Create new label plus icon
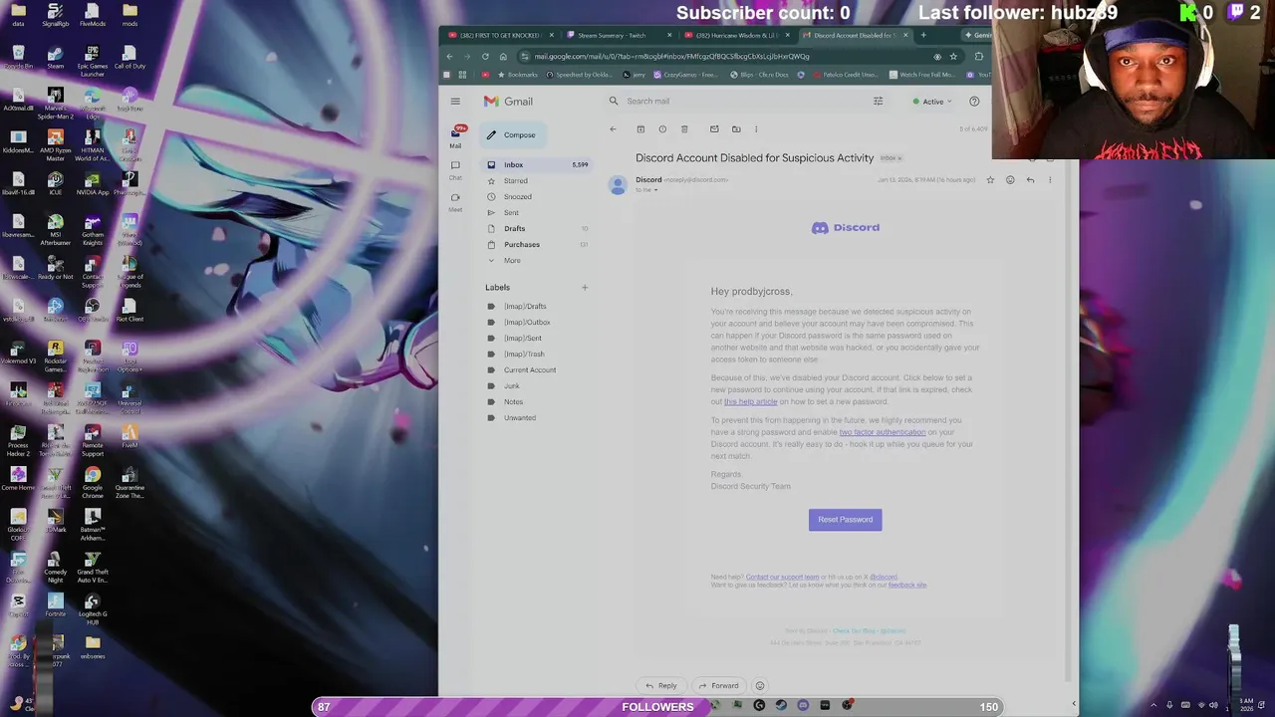 pyautogui.click(x=585, y=287)
